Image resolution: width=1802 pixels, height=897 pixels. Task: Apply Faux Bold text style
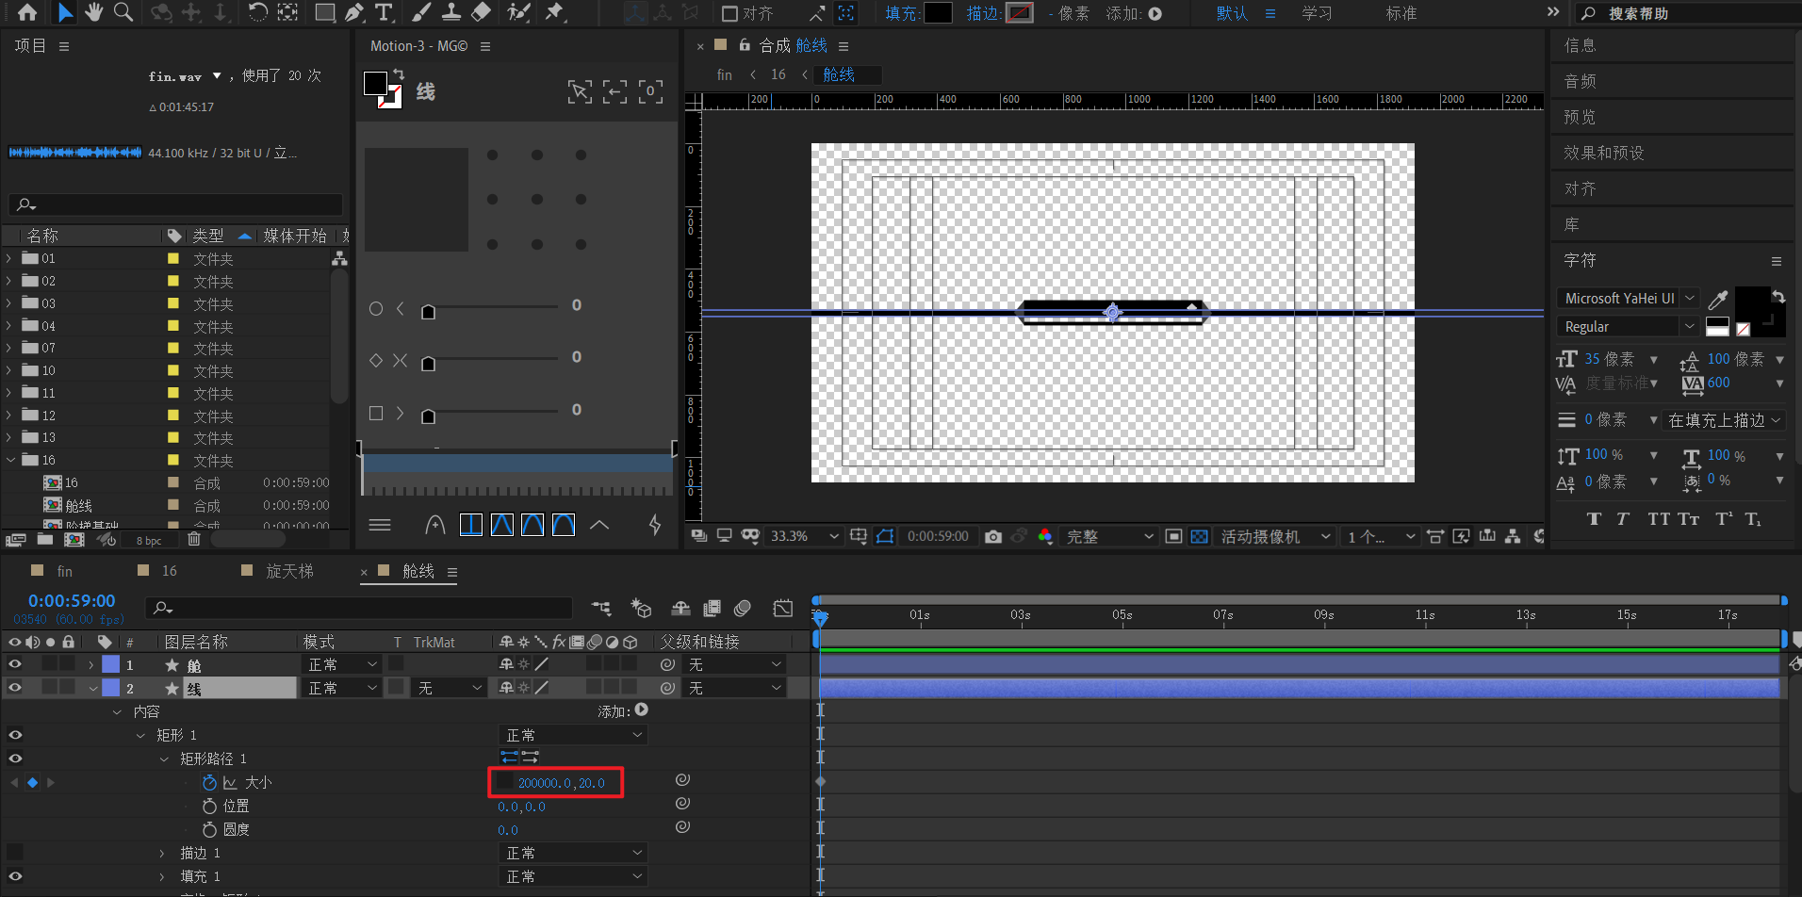pos(1594,519)
